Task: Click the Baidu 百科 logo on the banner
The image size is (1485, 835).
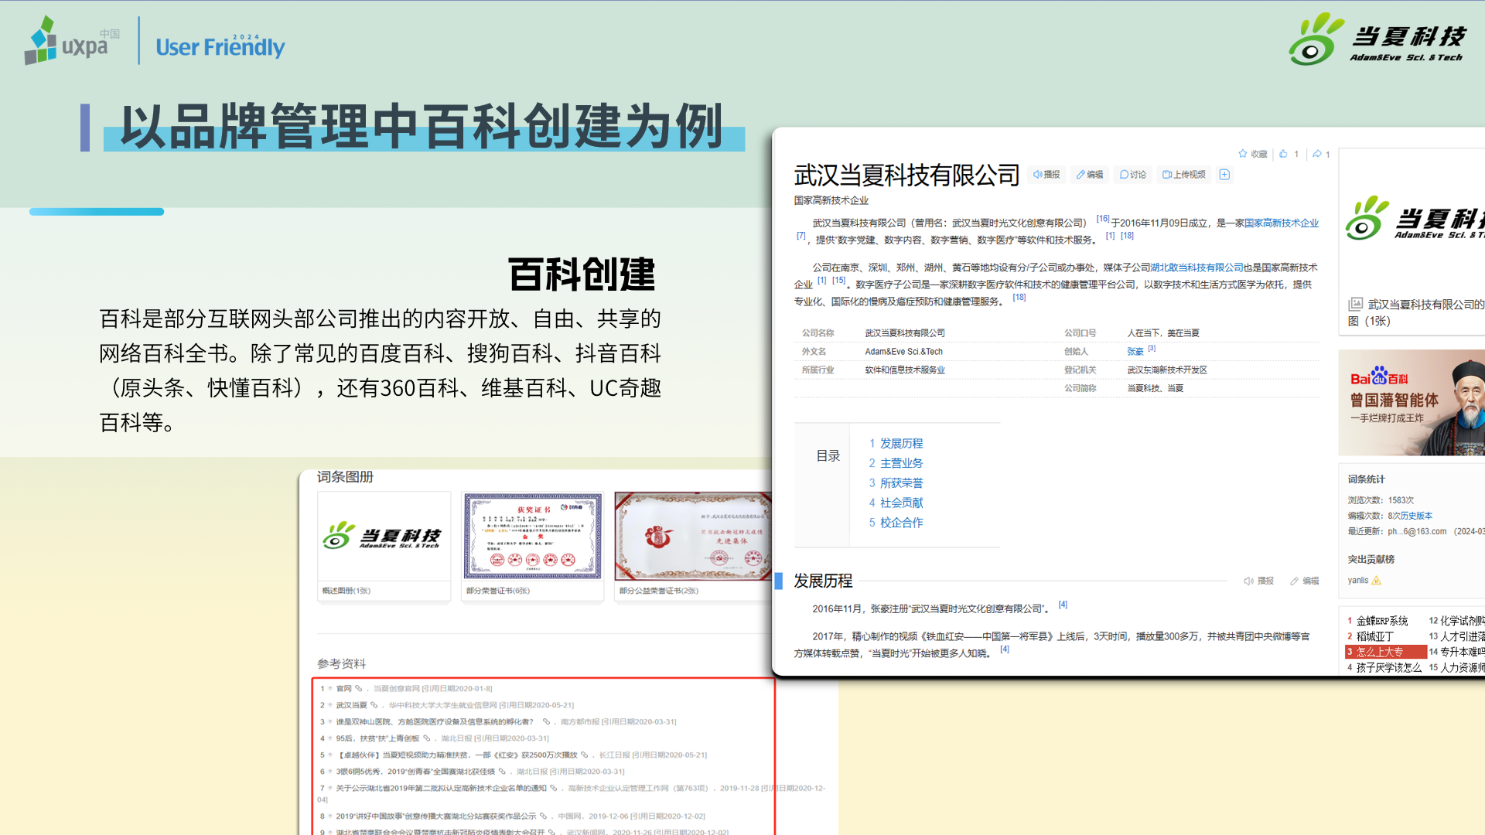Action: (1379, 377)
